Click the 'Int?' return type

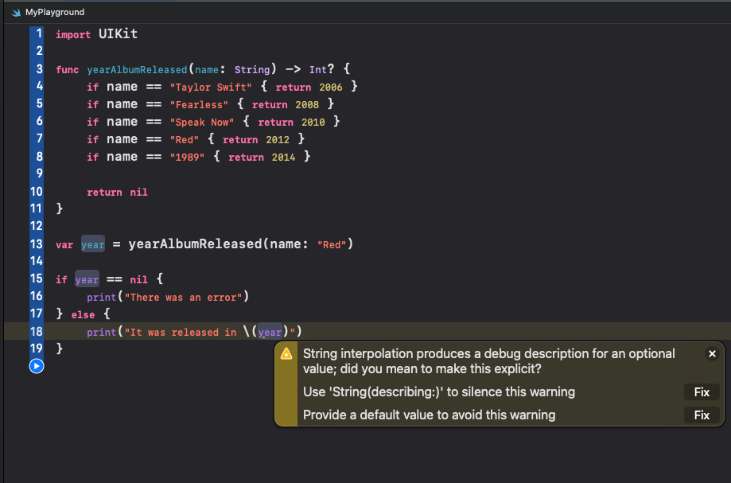click(x=321, y=69)
